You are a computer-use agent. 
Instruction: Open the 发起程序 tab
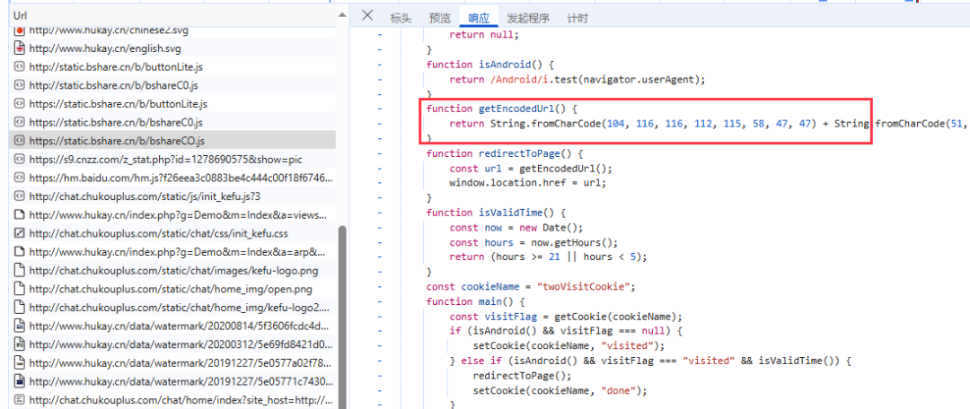528,18
